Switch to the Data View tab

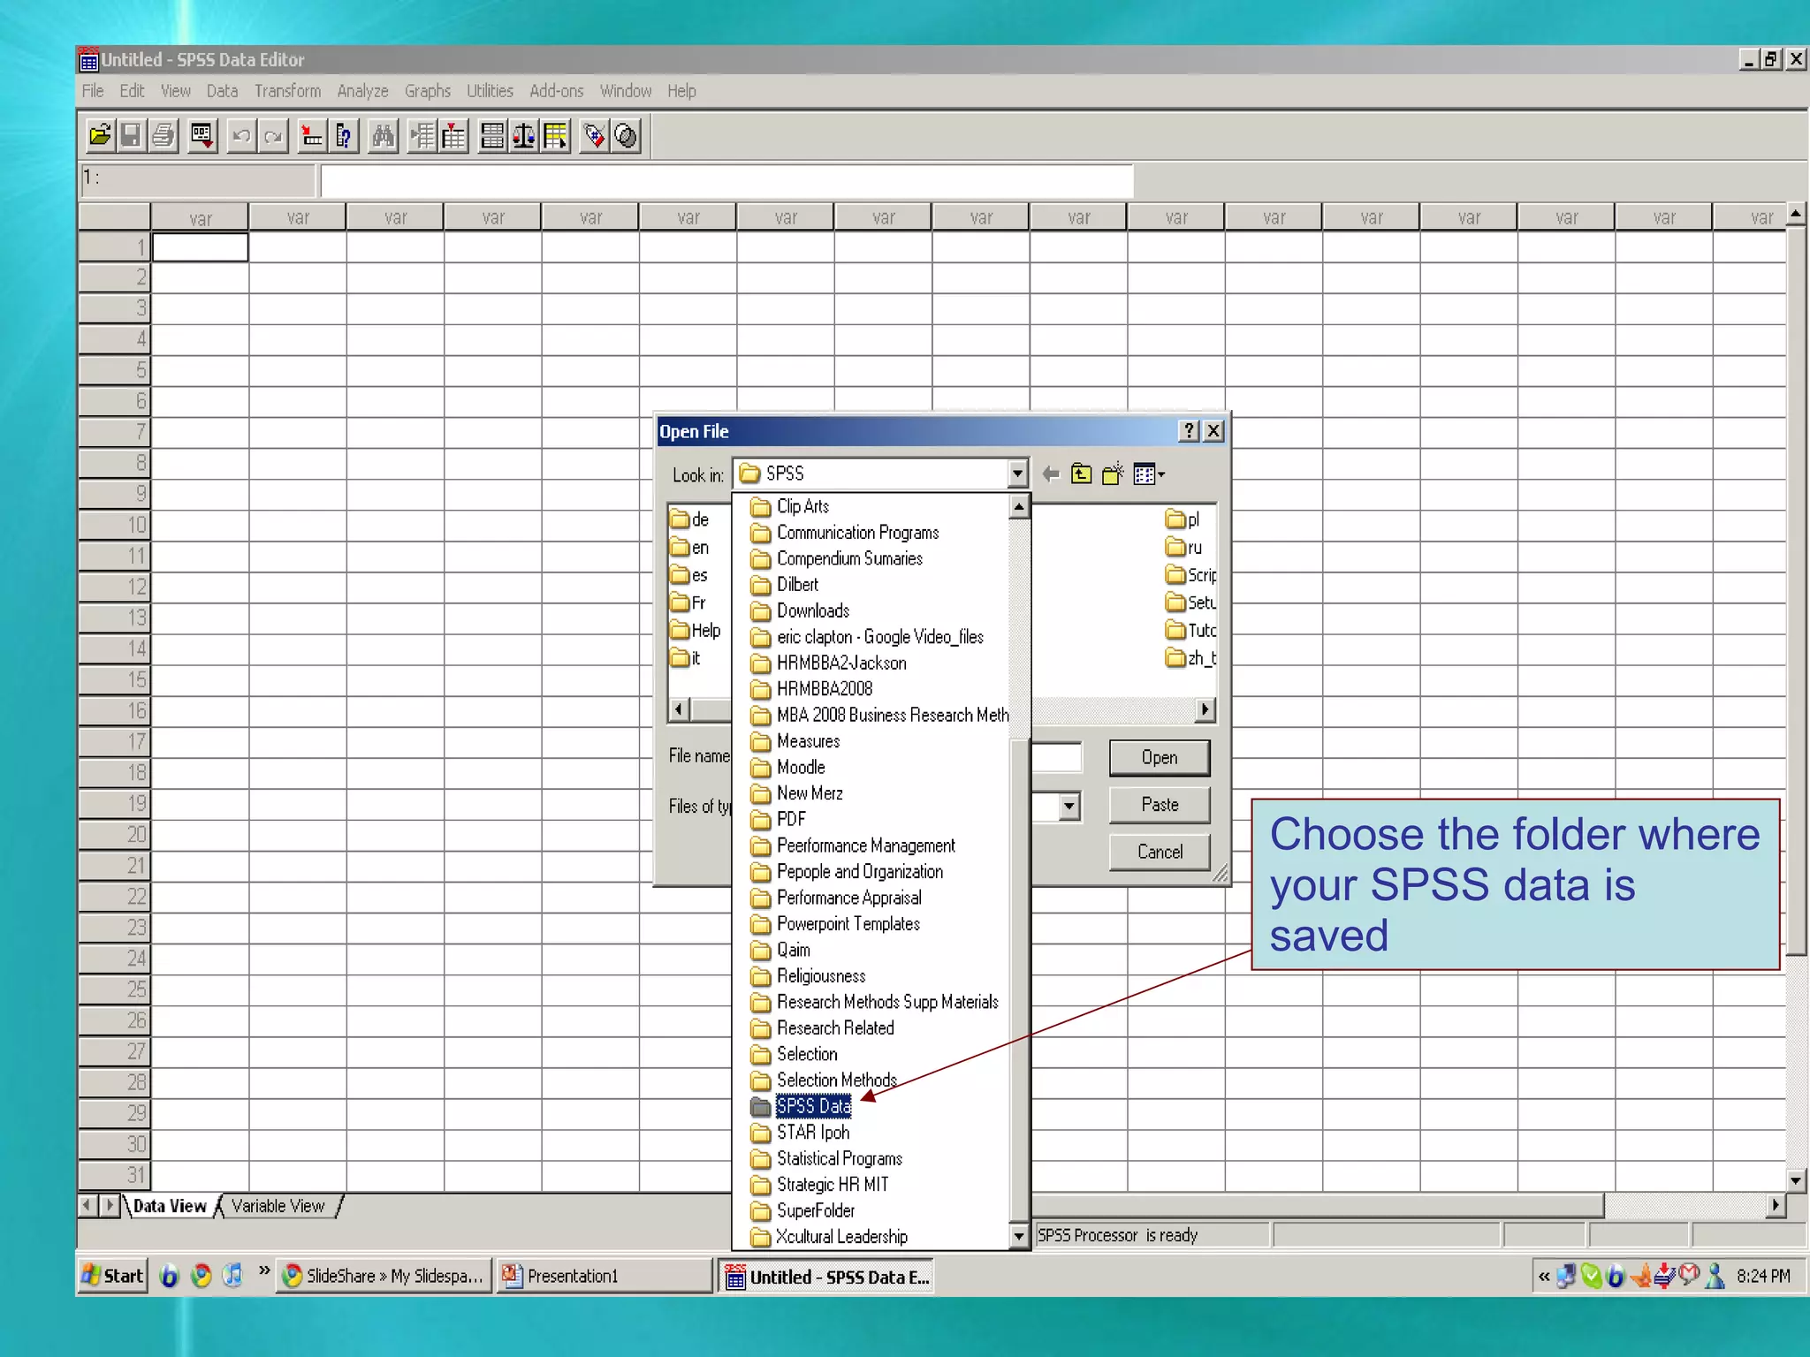(x=170, y=1206)
